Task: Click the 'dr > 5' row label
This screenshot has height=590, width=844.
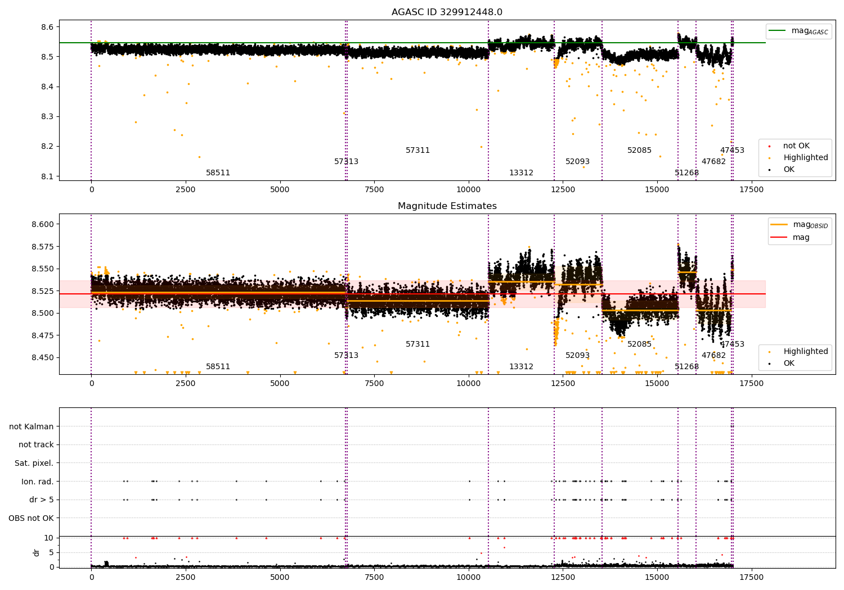Action: (x=42, y=500)
